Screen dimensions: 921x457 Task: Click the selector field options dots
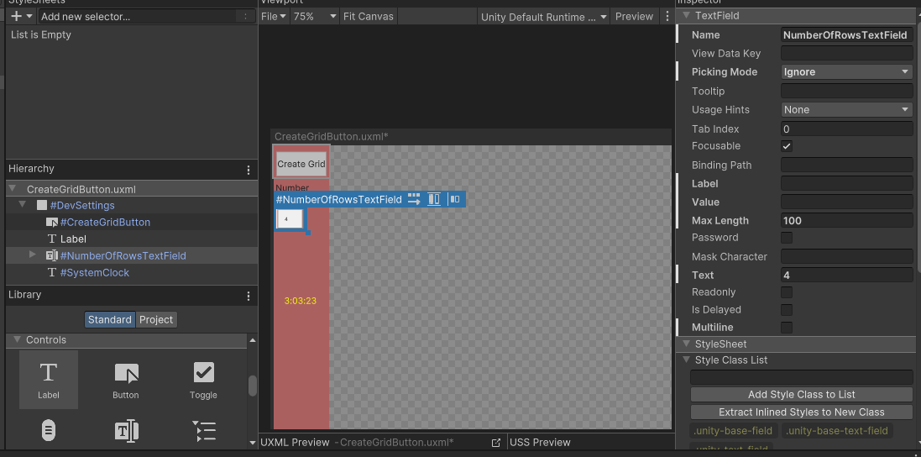pyautogui.click(x=245, y=17)
